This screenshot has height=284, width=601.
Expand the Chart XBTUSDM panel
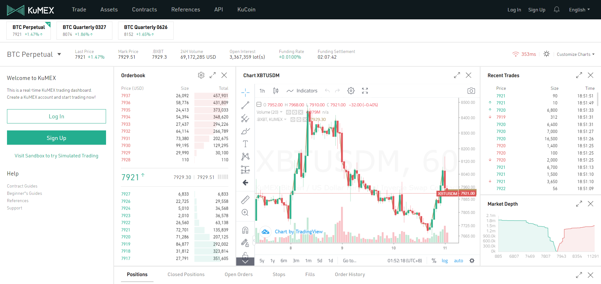pyautogui.click(x=457, y=75)
